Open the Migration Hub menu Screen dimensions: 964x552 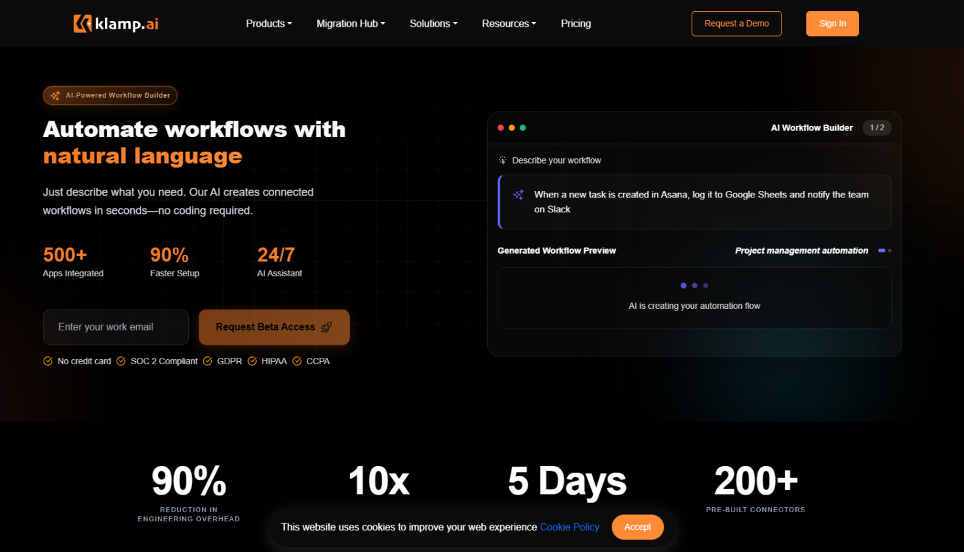click(x=350, y=23)
